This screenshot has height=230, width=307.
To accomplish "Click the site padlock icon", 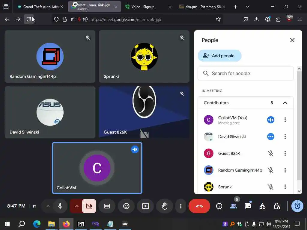I will coord(65,19).
